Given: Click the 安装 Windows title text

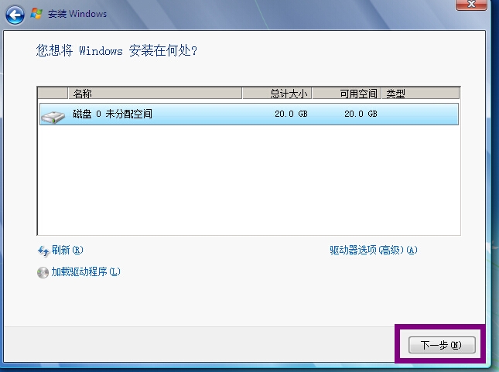Looking at the screenshot, I should (x=77, y=14).
